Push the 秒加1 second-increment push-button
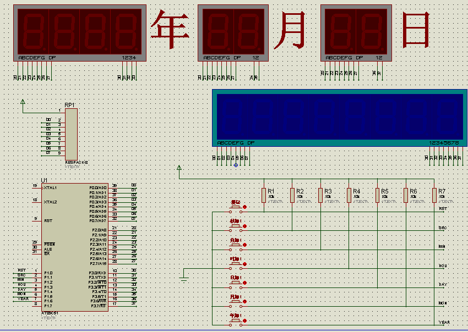468x332 pixels. (x=236, y=227)
